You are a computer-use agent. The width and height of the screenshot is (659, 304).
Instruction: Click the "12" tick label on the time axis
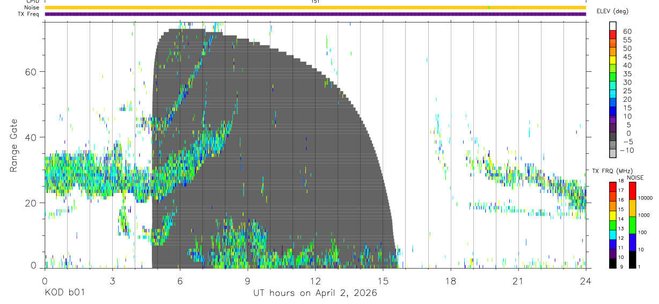coord(315,281)
